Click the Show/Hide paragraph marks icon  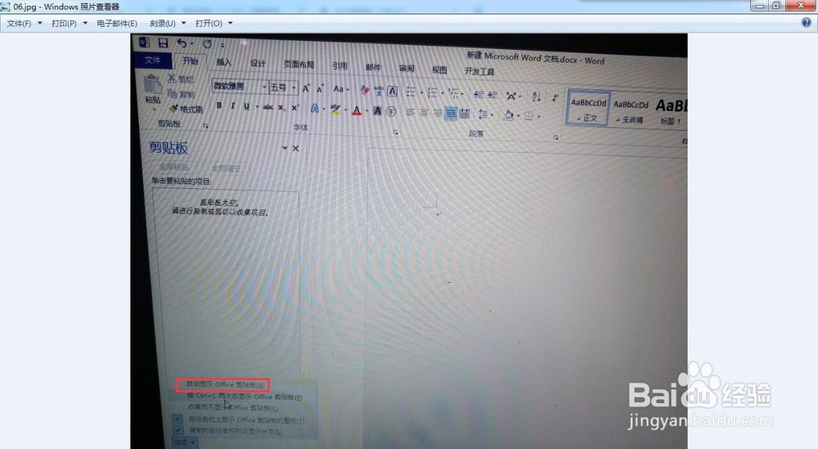[x=555, y=97]
